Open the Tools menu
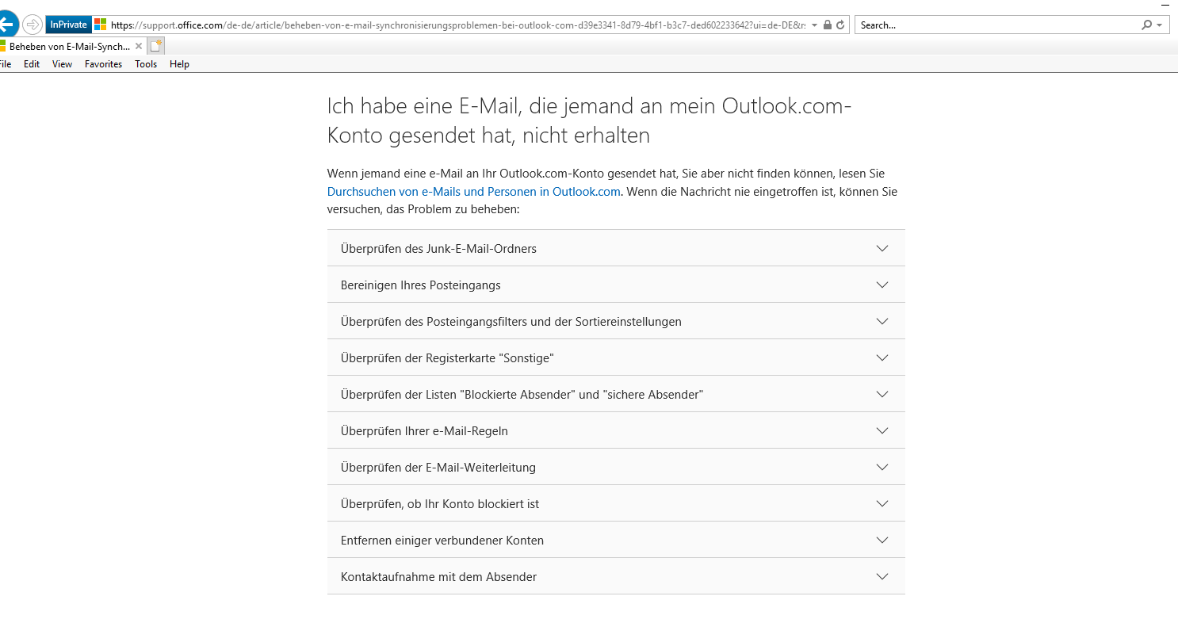Viewport: 1178px width, 623px height. (x=146, y=64)
